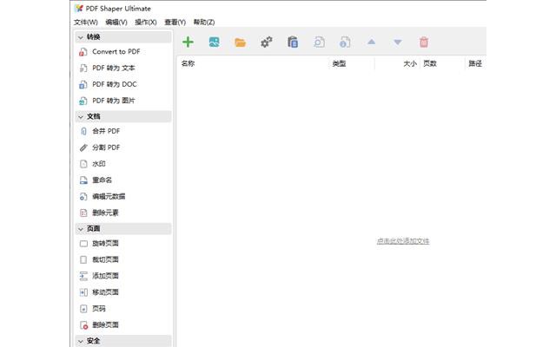Click the red trash delete icon

424,43
